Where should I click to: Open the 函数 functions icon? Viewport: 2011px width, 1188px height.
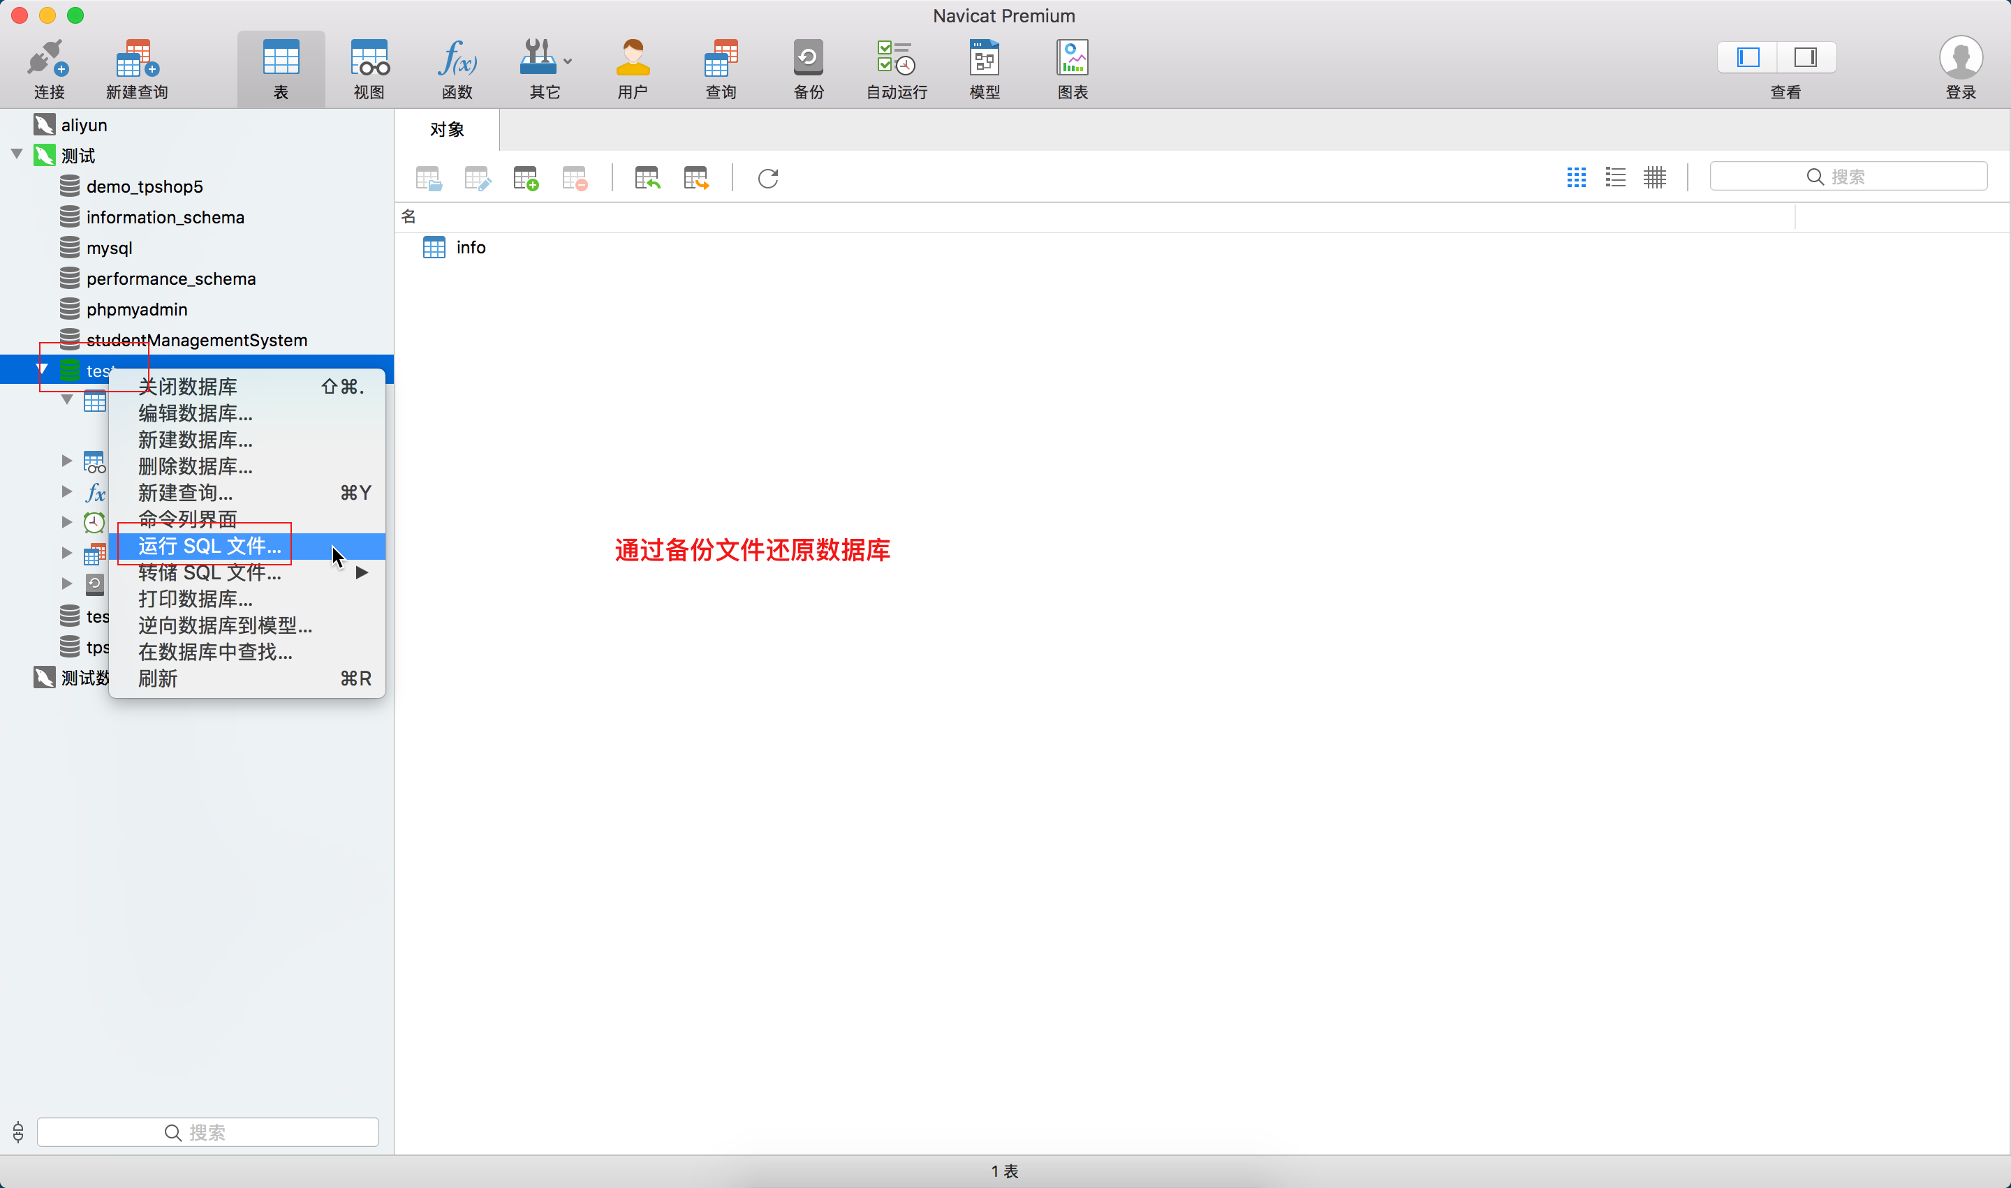coord(457,59)
